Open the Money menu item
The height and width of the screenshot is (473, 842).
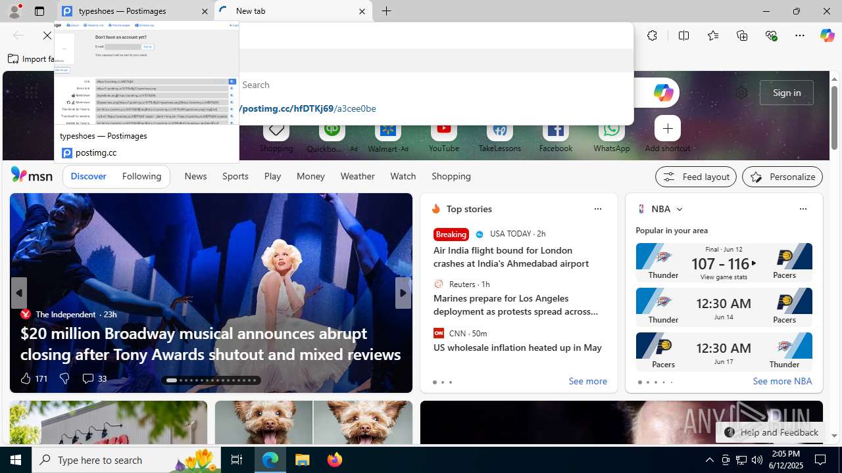(310, 176)
